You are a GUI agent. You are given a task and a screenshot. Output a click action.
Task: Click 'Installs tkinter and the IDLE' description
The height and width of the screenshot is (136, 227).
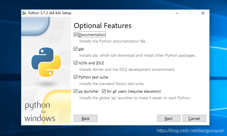pyautogui.click(x=127, y=70)
